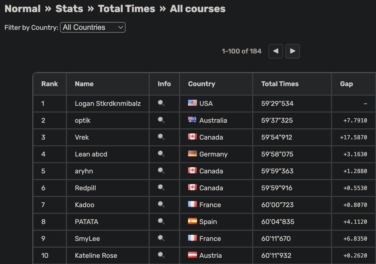Select player name Kateline Rose
Viewport: 376px width, 264px height.
[x=96, y=256]
